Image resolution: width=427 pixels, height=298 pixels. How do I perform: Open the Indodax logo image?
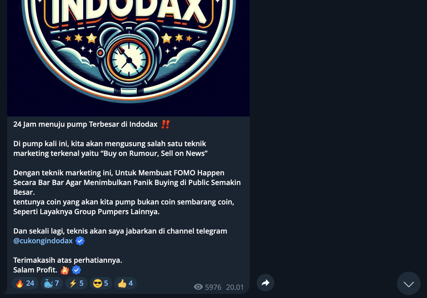point(128,58)
